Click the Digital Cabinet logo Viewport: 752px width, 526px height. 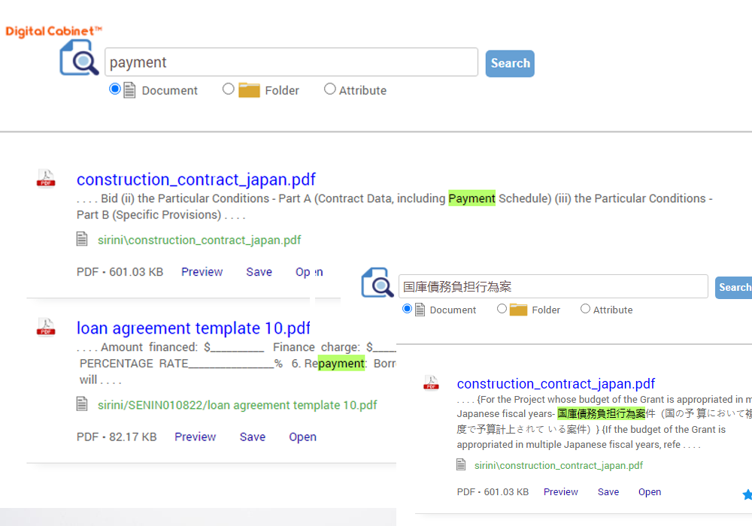point(53,32)
